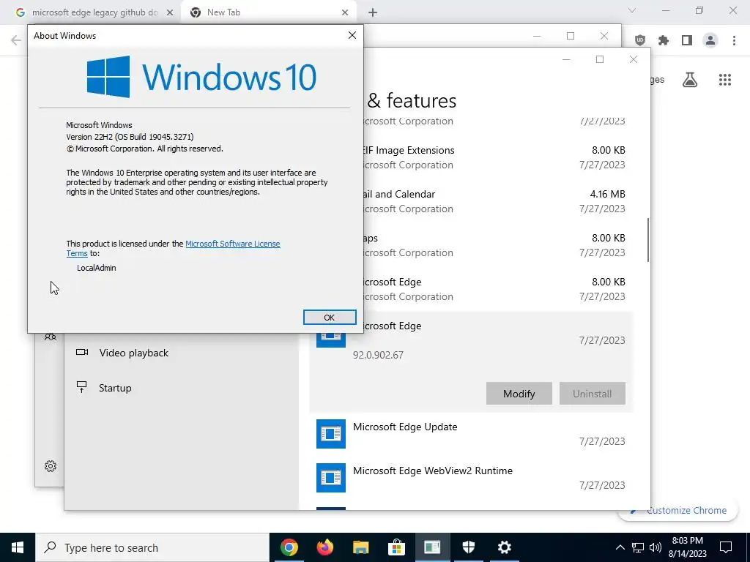Open Chrome extensions puzzle icon
Screen dimensions: 750x562
click(664, 40)
